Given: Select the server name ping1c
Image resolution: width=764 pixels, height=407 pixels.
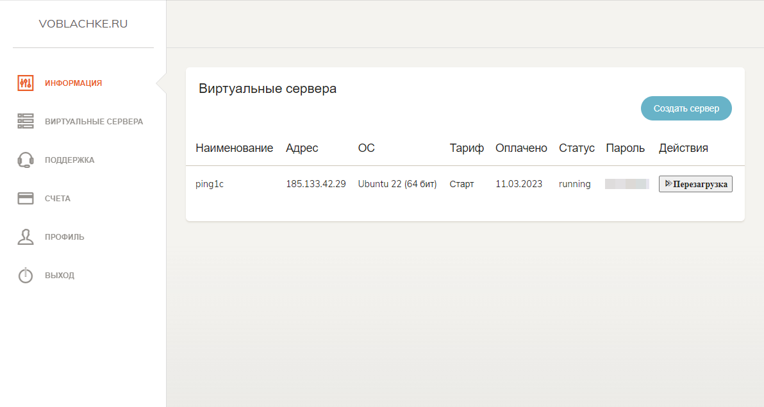Looking at the screenshot, I should 210,183.
